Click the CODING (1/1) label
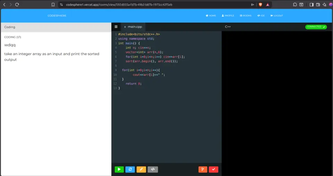This screenshot has height=176, width=333. click(12, 37)
